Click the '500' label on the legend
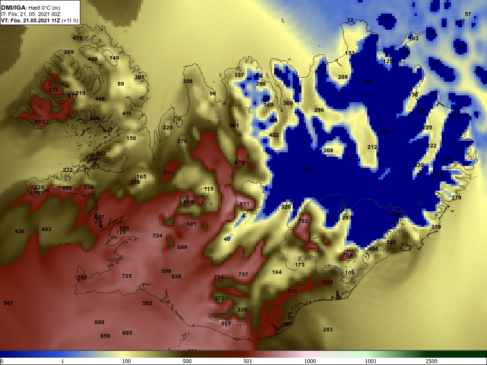487x365 pixels. pyautogui.click(x=187, y=361)
